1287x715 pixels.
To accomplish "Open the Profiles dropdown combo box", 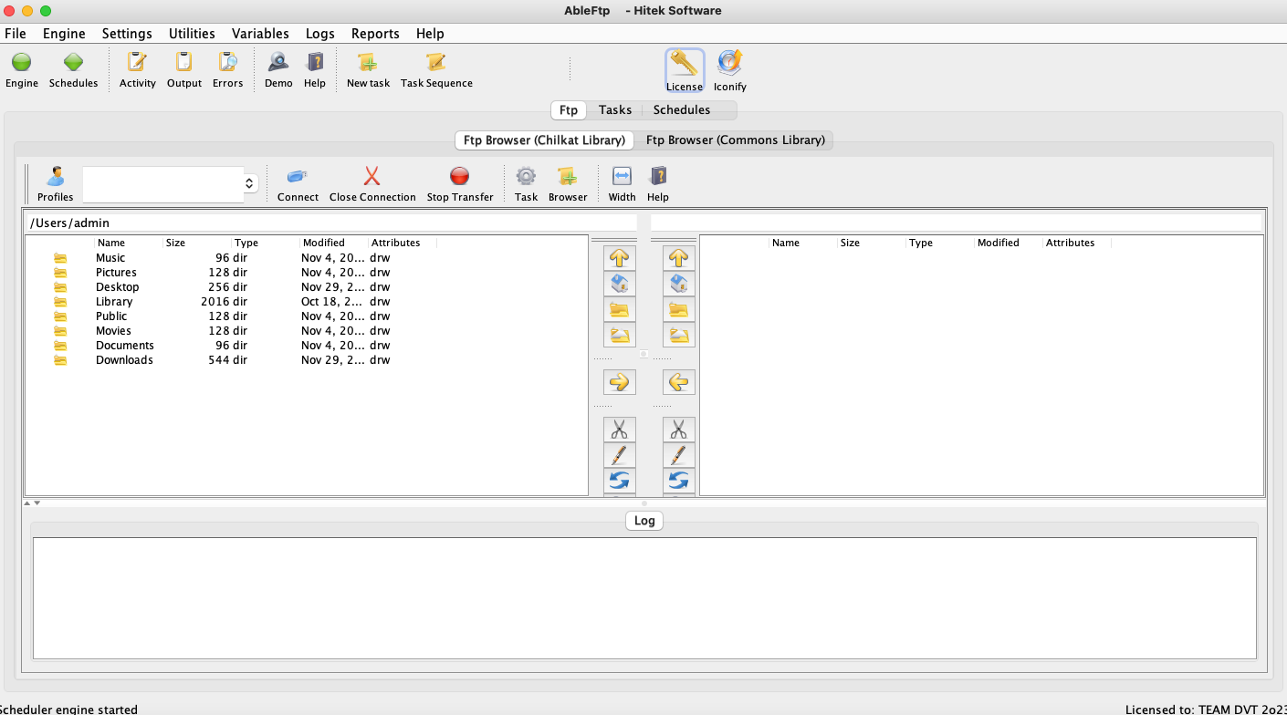I will [170, 184].
